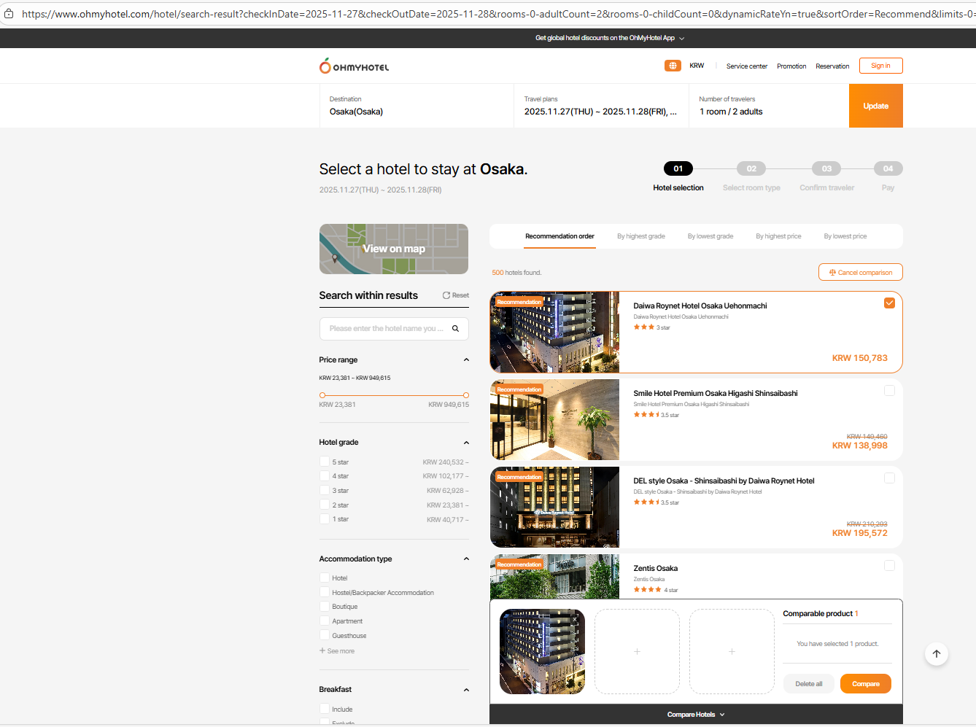The image size is (976, 727).
Task: Select the Boutique accommodation checkbox
Action: (325, 606)
